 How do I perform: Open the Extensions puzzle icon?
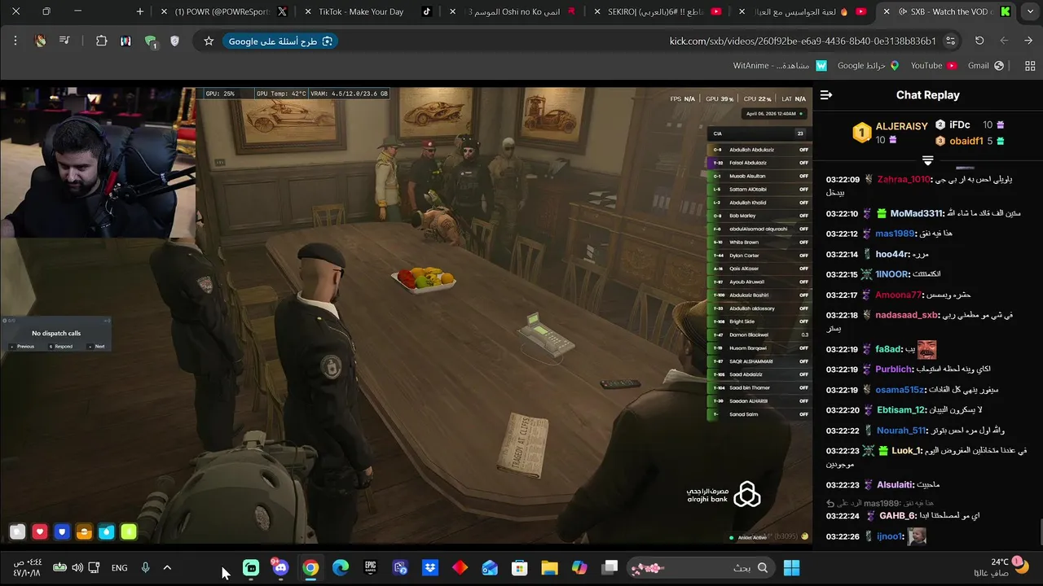(x=101, y=41)
